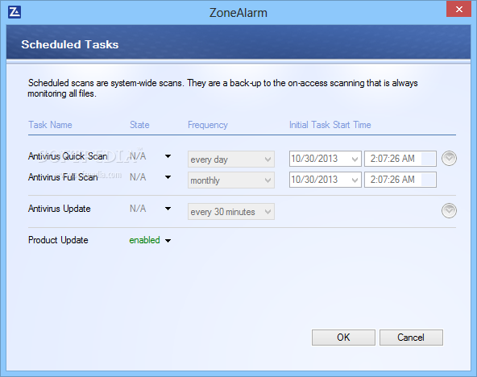Click N/A state of Antivirus Update
Image resolution: width=477 pixels, height=377 pixels.
point(138,209)
